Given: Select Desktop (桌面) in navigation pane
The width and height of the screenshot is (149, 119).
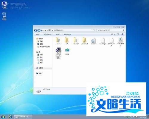Looking at the screenshot, I should coord(40,44).
